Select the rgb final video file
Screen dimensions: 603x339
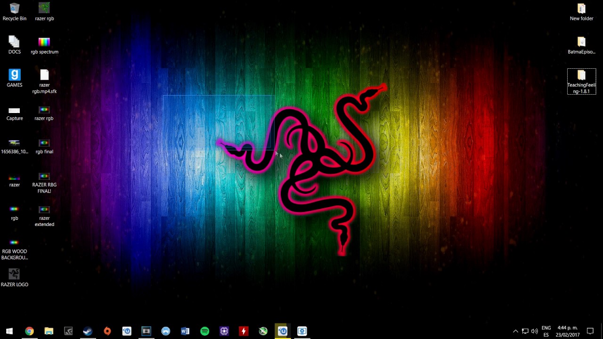tap(44, 146)
